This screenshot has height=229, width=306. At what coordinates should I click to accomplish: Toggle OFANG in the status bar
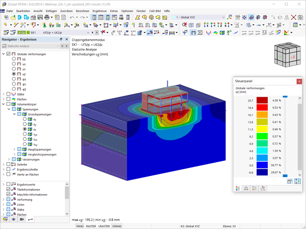[x=117, y=226]
